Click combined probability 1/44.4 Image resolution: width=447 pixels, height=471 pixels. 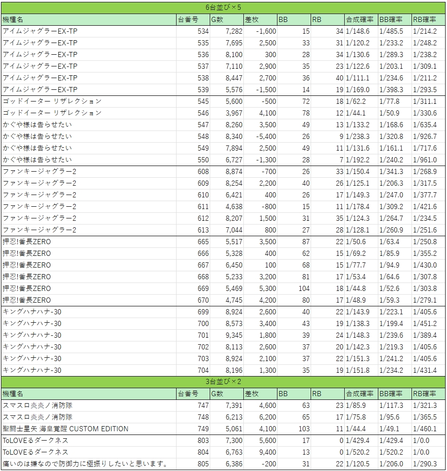point(361,429)
